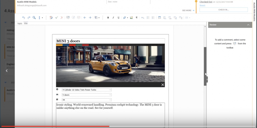Toggle track changes pencil icon
257x128 pixels.
click(51, 18)
